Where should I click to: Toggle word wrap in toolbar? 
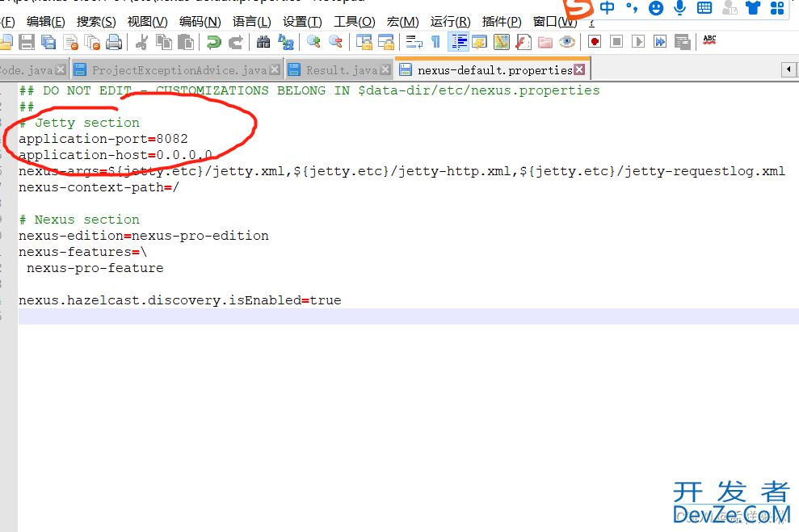coord(414,42)
